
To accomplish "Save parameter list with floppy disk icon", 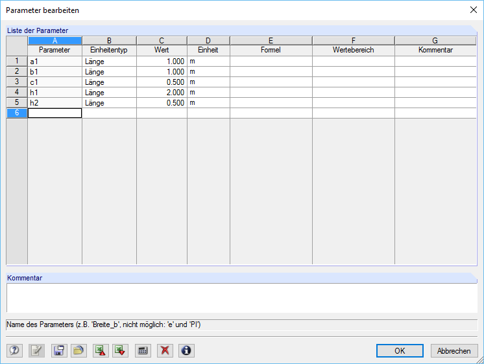I will 59,350.
